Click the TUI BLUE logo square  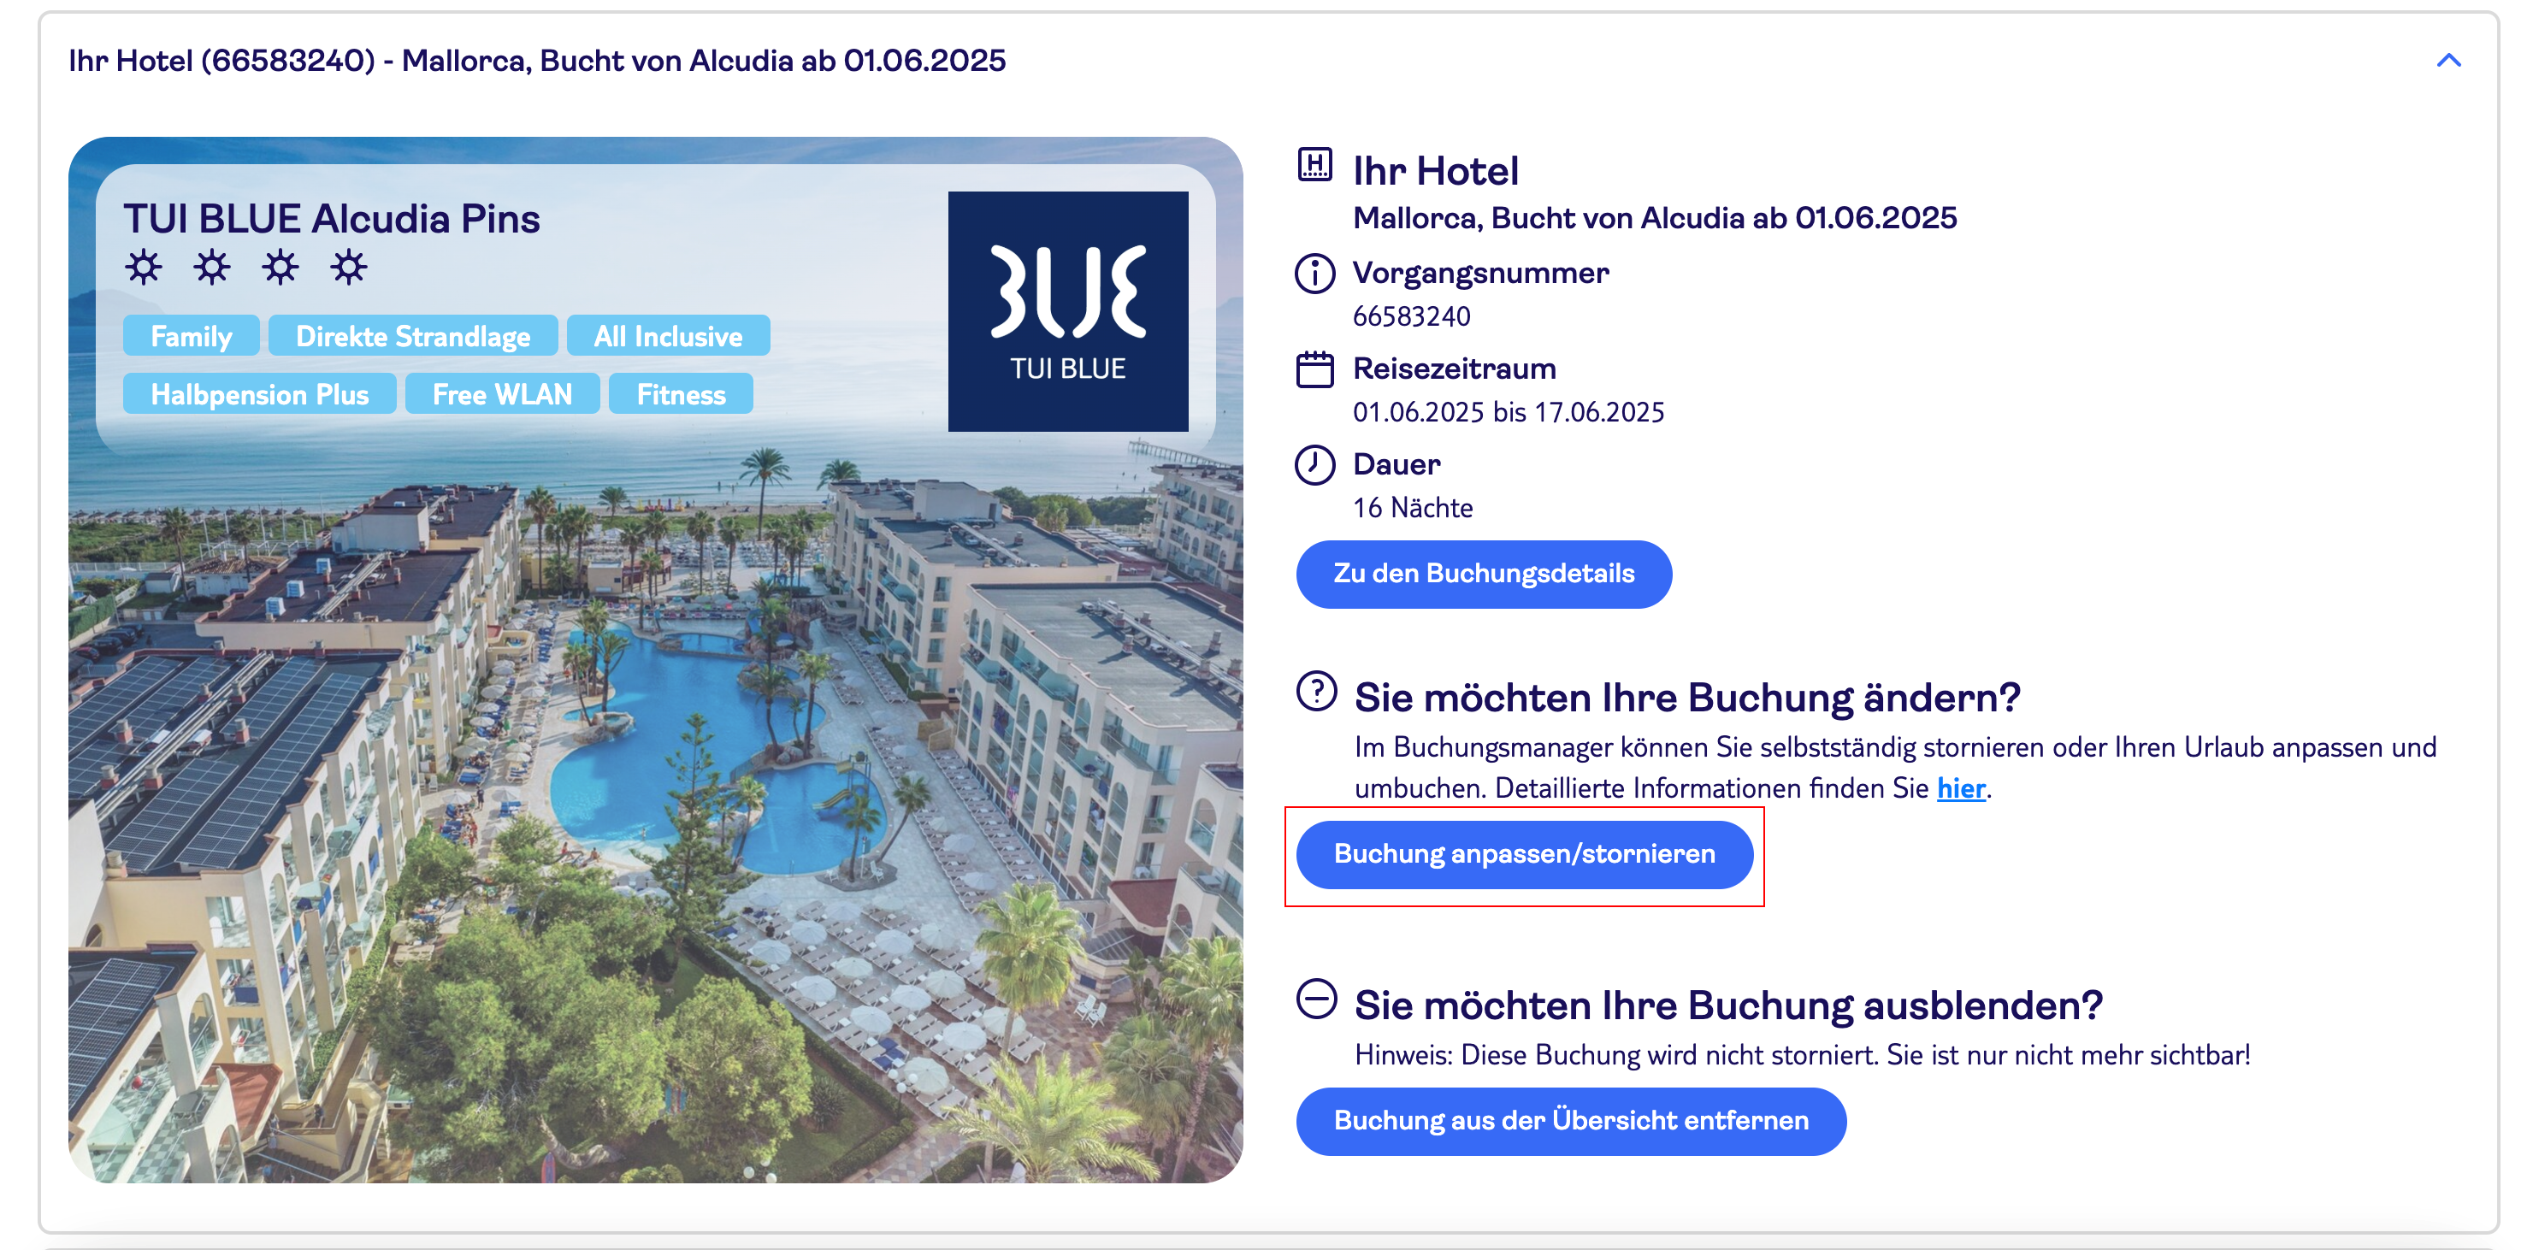point(1067,311)
